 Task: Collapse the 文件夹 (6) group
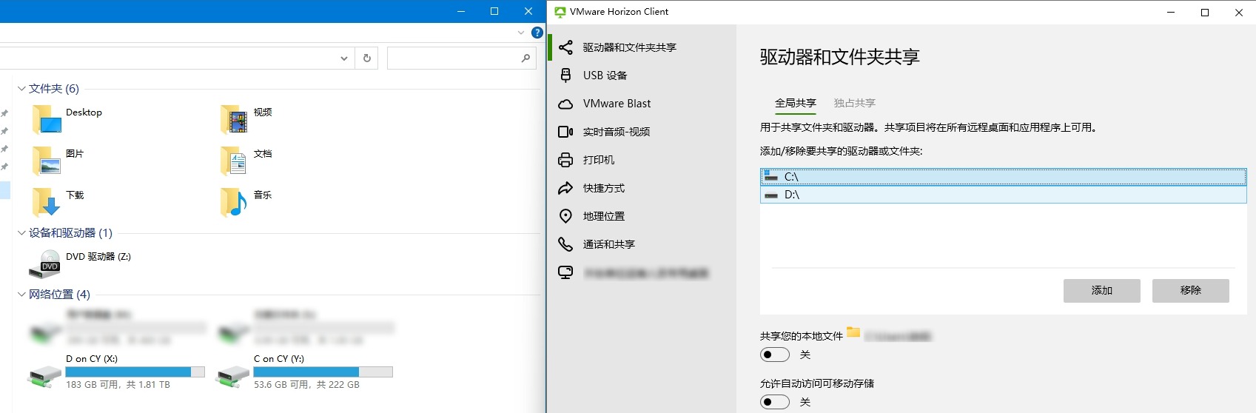[x=21, y=89]
